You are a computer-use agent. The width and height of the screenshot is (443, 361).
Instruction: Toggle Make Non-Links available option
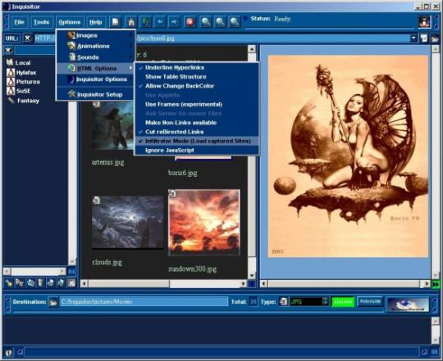coord(197,123)
